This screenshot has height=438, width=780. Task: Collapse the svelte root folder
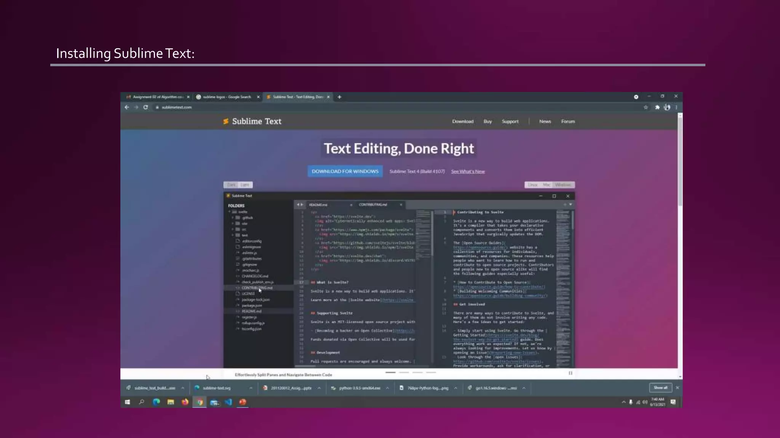point(230,212)
